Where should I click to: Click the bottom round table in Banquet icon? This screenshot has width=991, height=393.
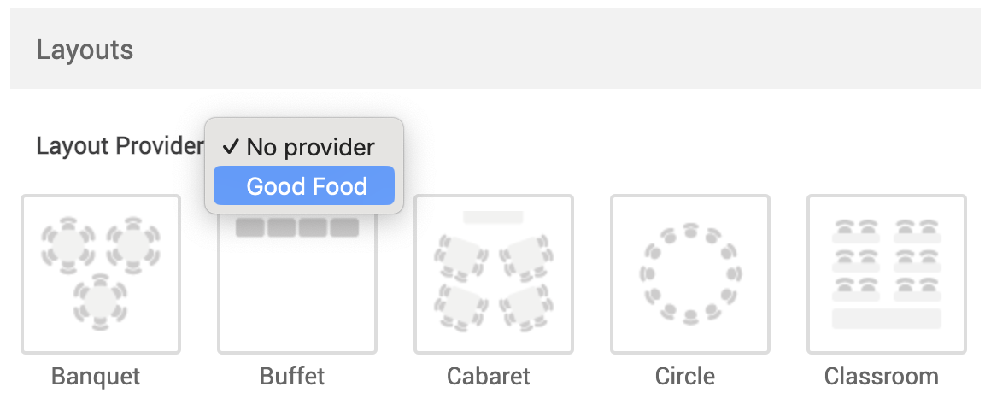101,301
